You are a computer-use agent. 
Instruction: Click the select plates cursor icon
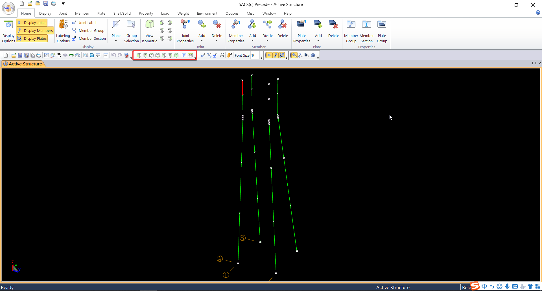point(307,55)
